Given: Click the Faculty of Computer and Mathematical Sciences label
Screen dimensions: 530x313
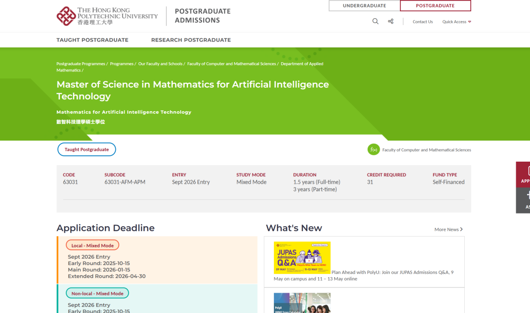Looking at the screenshot, I should click(426, 150).
